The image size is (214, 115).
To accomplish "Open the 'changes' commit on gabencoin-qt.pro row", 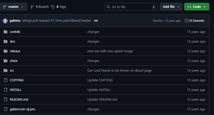I will coord(93,109).
